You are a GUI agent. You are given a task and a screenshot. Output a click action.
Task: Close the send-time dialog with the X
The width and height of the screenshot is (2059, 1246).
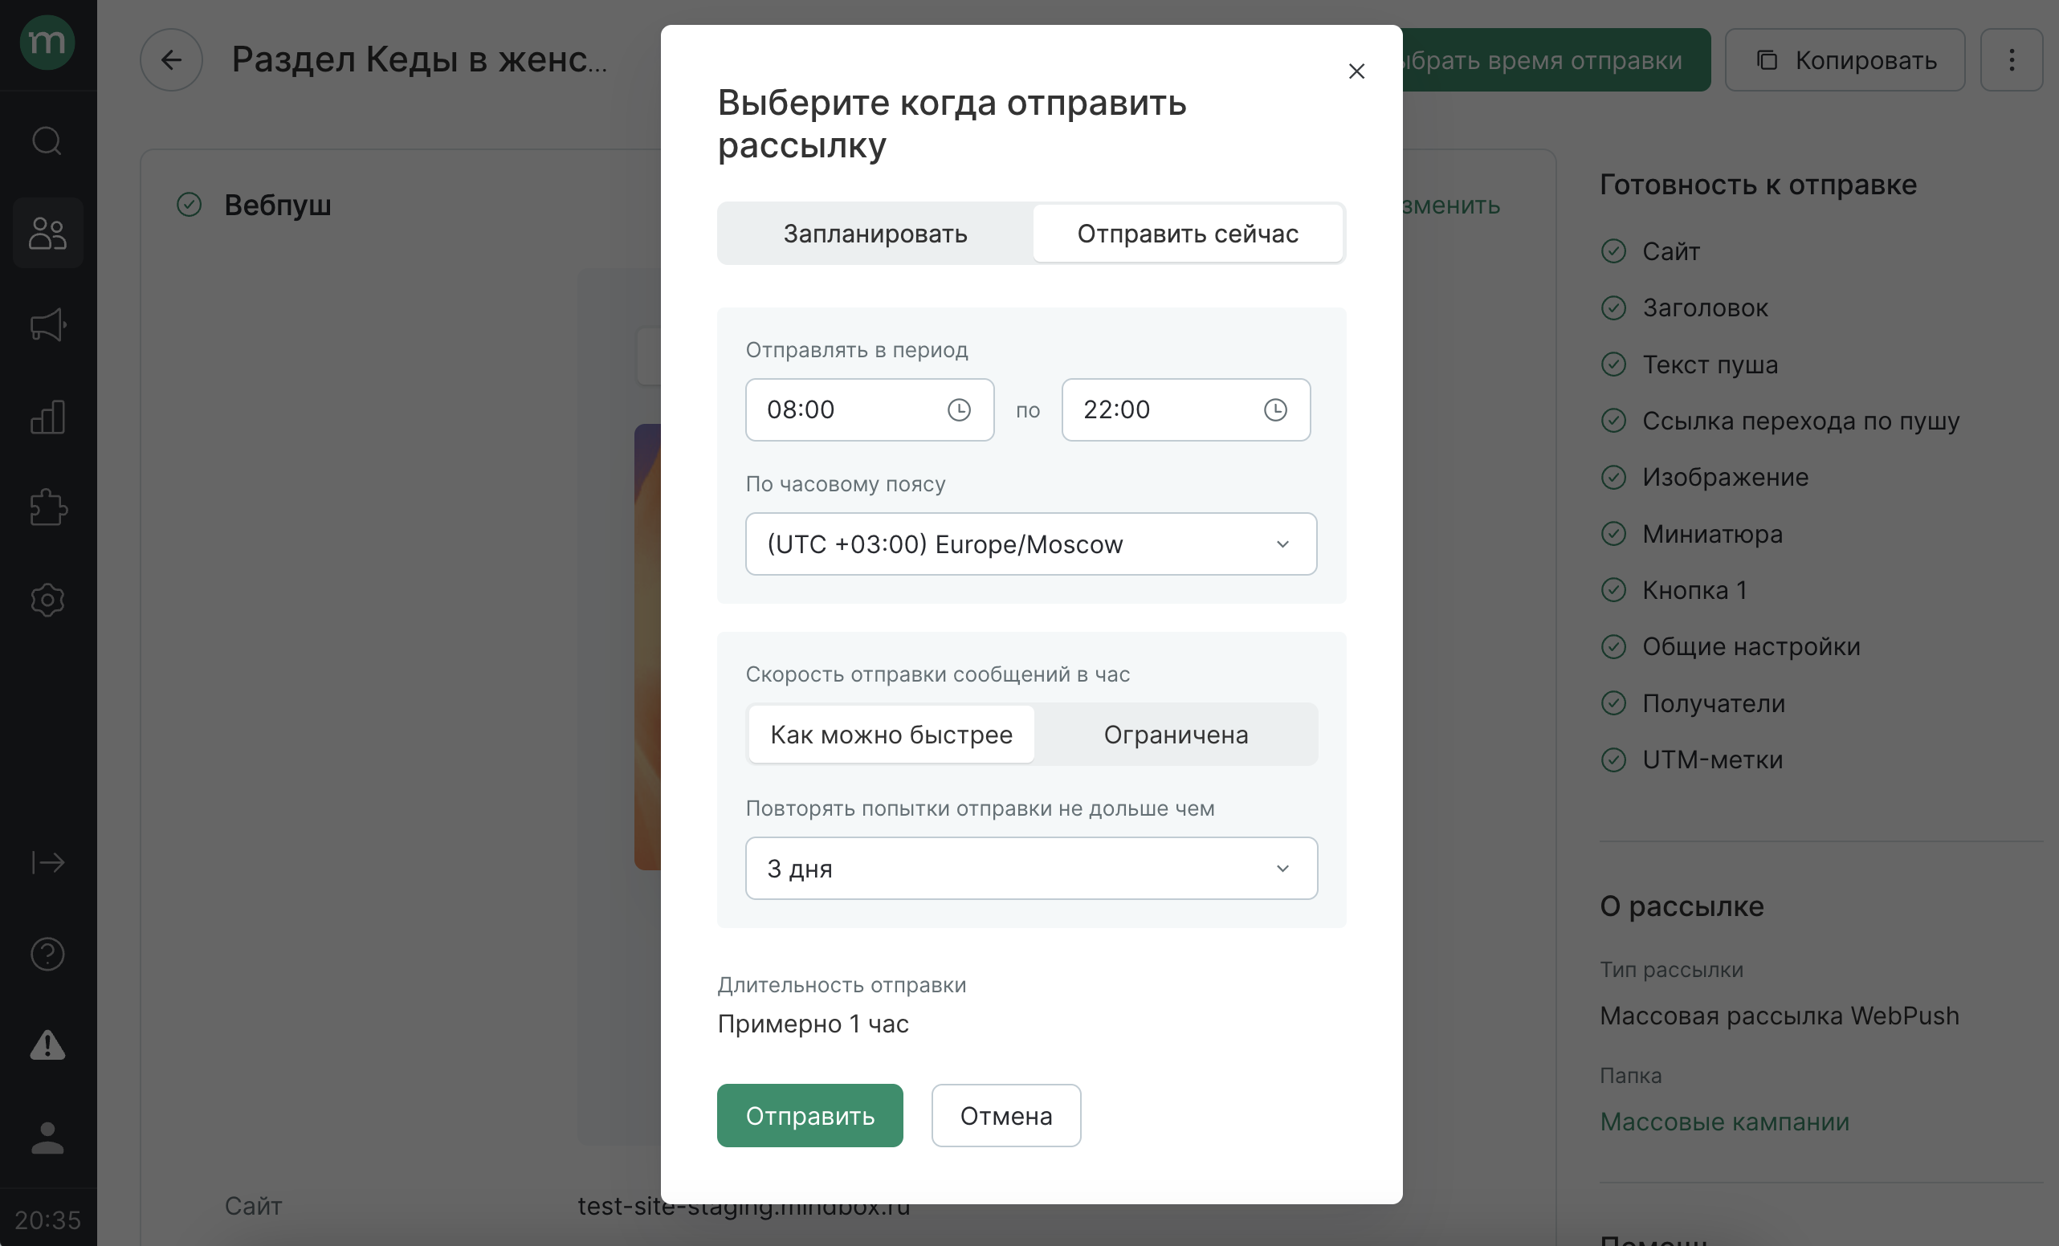point(1356,72)
